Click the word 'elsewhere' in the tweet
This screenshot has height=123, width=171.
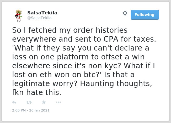click(31, 66)
